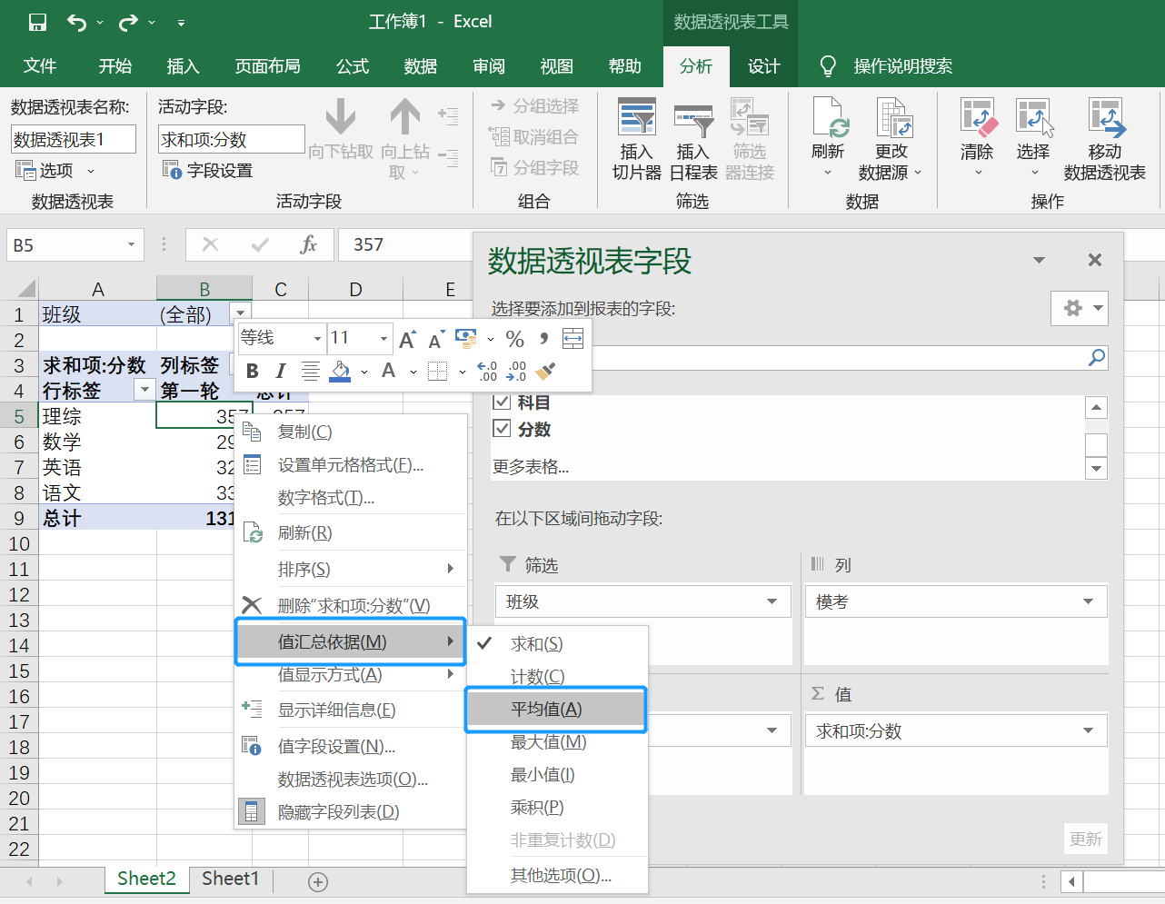Open the 选项 options dropdown arrow
The height and width of the screenshot is (904, 1165).
[91, 171]
